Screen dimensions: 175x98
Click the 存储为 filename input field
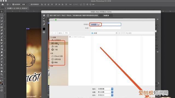(x=106, y=24)
